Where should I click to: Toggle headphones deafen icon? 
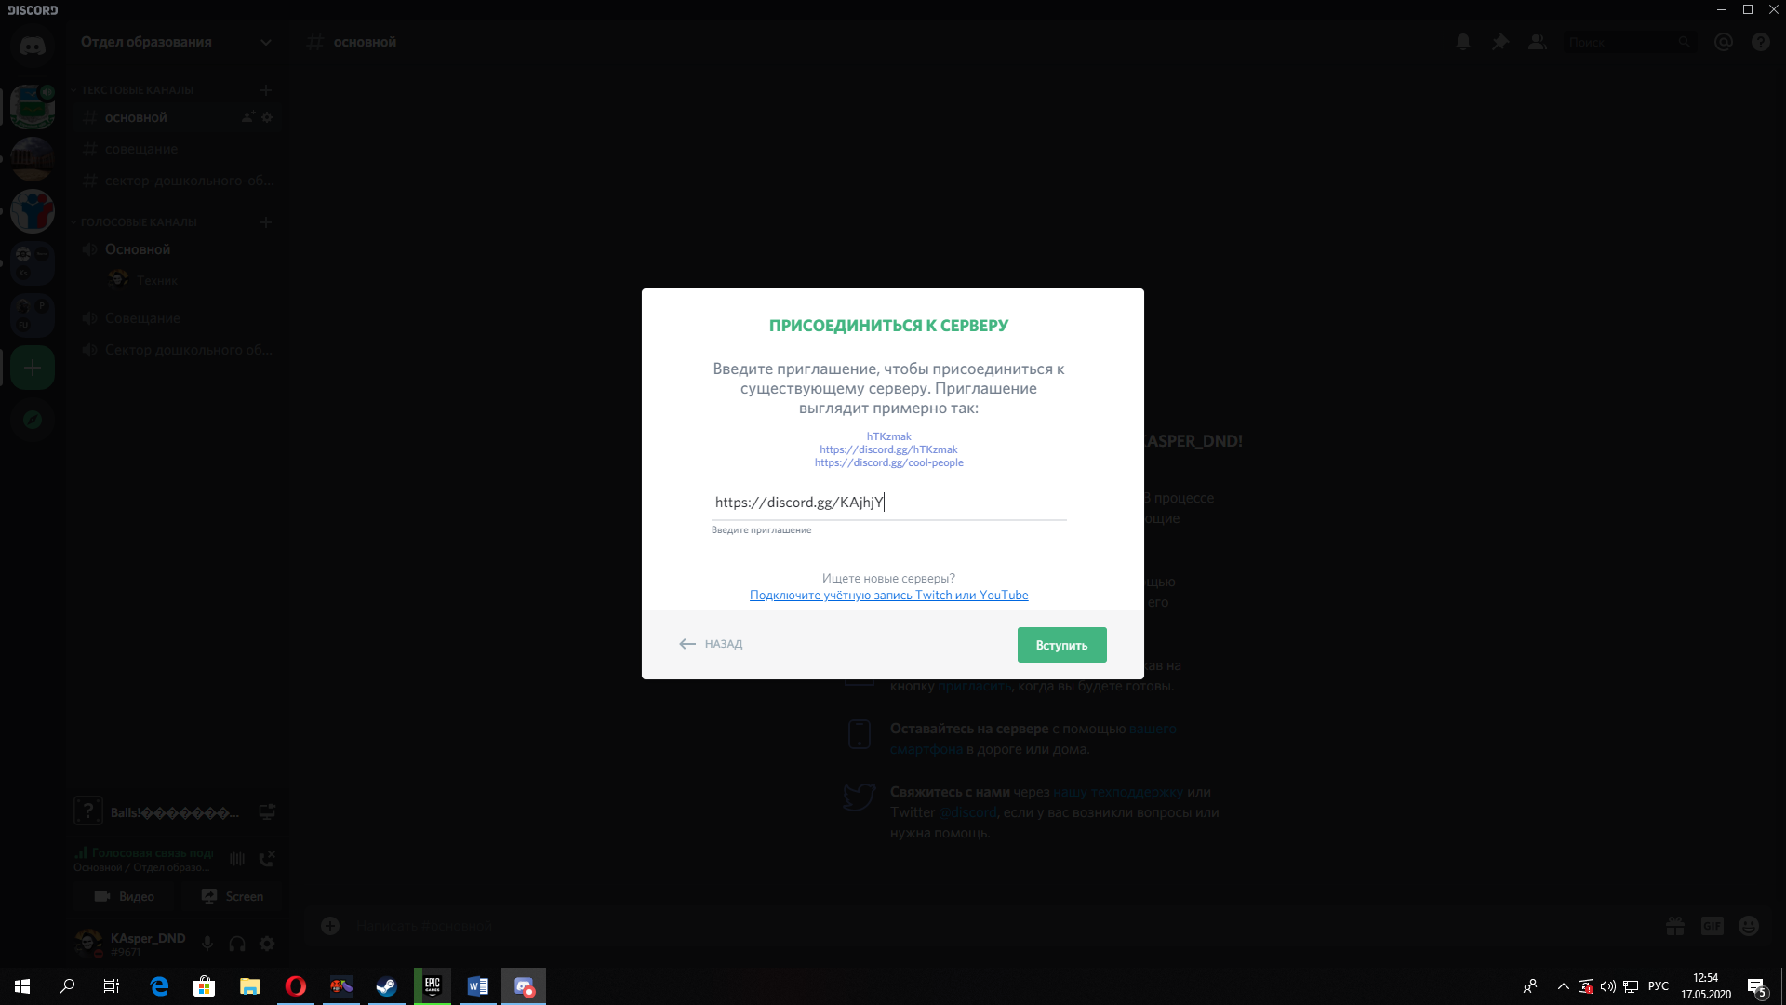click(237, 944)
